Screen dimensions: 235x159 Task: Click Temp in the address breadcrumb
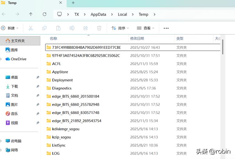pos(144,15)
